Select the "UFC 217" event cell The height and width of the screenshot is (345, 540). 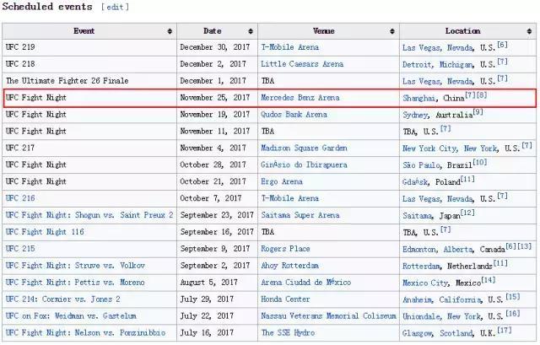tap(89, 148)
